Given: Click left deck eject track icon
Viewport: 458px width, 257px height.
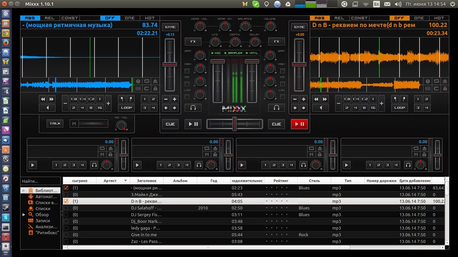Looking at the screenshot, I should click(x=155, y=81).
